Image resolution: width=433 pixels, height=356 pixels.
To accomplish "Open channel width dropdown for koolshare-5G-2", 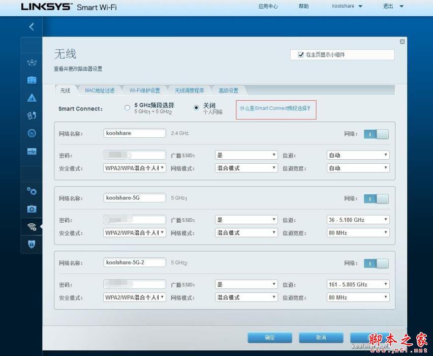I will tap(358, 298).
